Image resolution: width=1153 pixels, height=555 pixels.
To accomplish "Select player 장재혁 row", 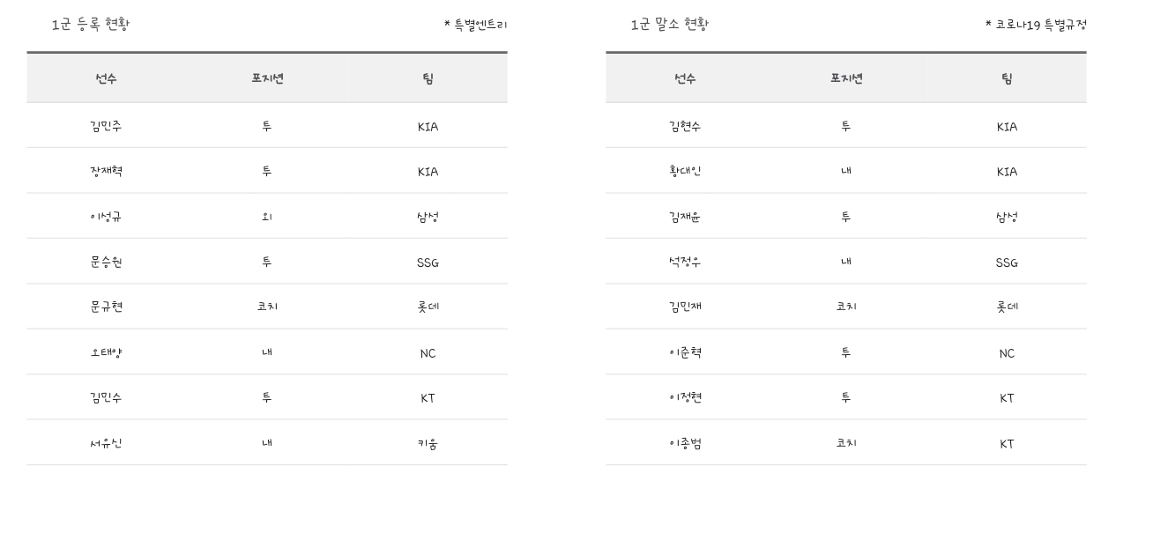I will 267,171.
